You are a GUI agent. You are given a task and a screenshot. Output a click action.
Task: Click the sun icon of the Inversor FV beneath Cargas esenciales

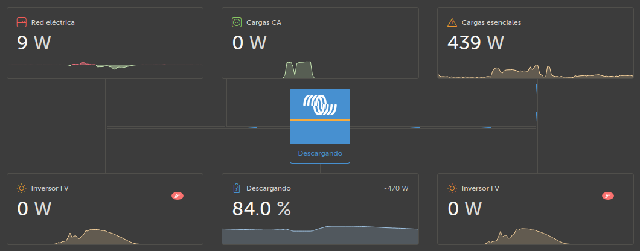click(x=452, y=188)
